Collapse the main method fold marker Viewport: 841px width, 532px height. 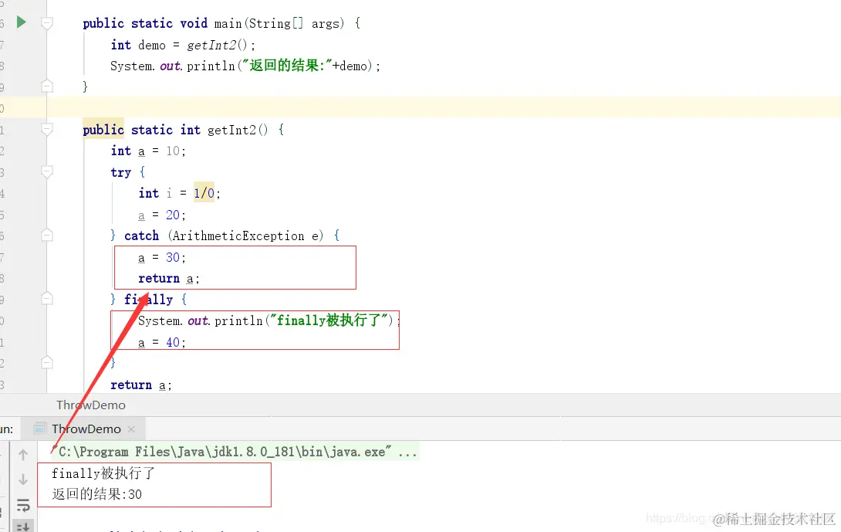coord(47,23)
